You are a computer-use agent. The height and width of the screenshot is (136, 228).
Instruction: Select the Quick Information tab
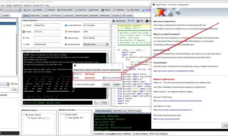pos(103,111)
